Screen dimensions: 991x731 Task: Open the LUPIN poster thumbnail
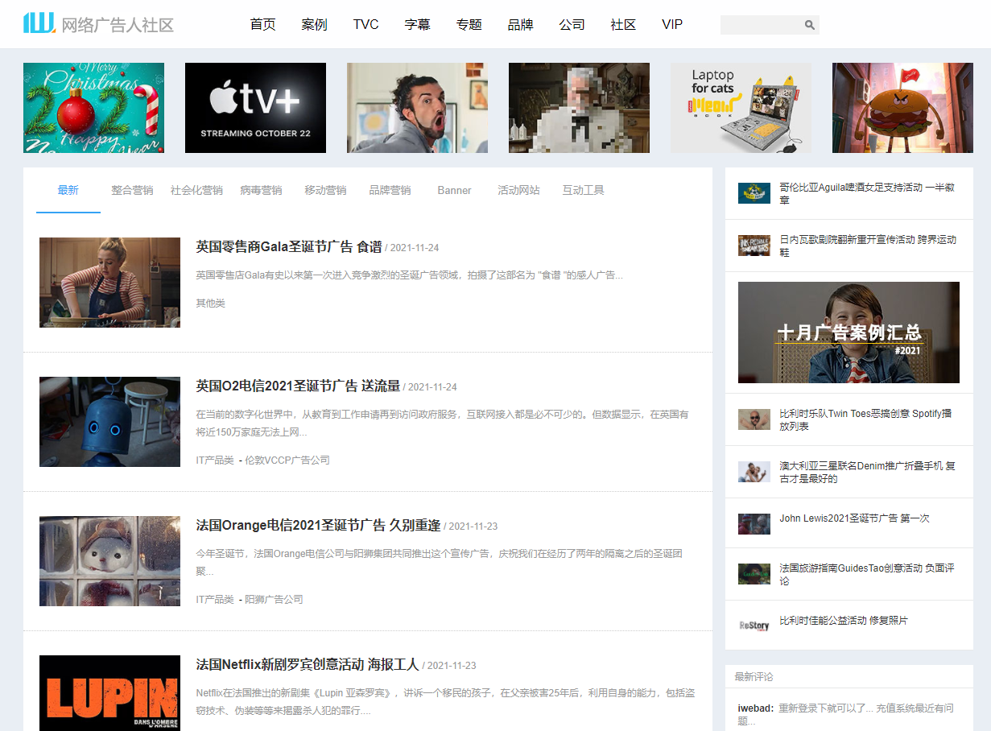point(109,693)
